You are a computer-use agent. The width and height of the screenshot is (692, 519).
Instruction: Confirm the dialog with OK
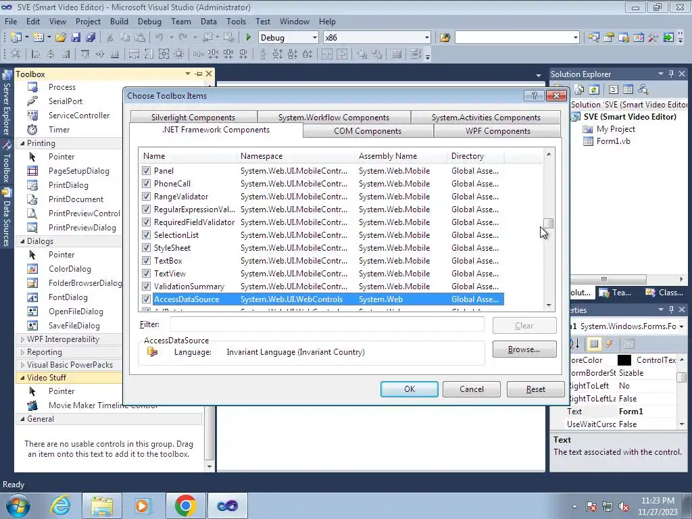click(409, 389)
